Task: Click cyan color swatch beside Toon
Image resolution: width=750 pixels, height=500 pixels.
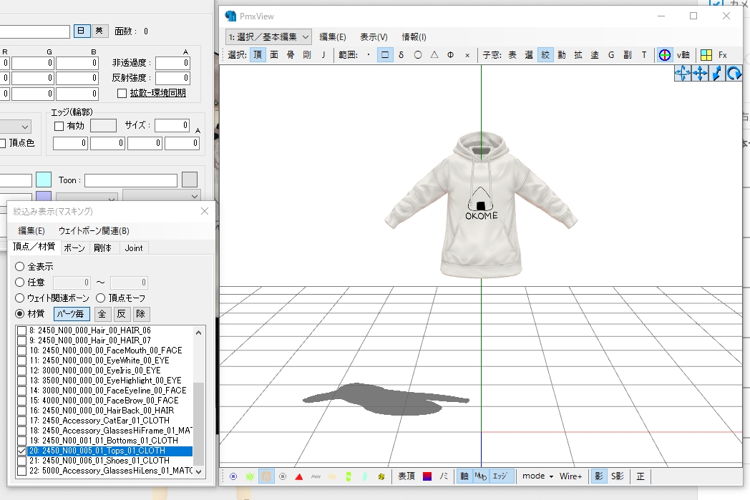Action: (44, 180)
